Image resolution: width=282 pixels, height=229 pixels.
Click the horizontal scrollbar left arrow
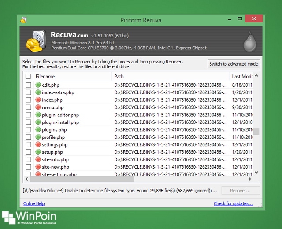pos(27,179)
